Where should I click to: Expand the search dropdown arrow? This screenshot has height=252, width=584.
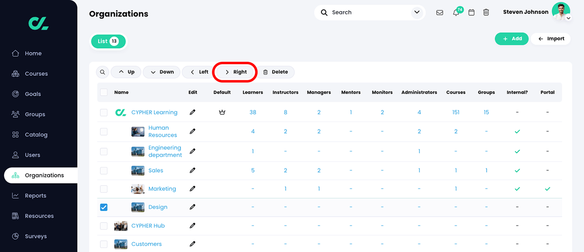[416, 13]
